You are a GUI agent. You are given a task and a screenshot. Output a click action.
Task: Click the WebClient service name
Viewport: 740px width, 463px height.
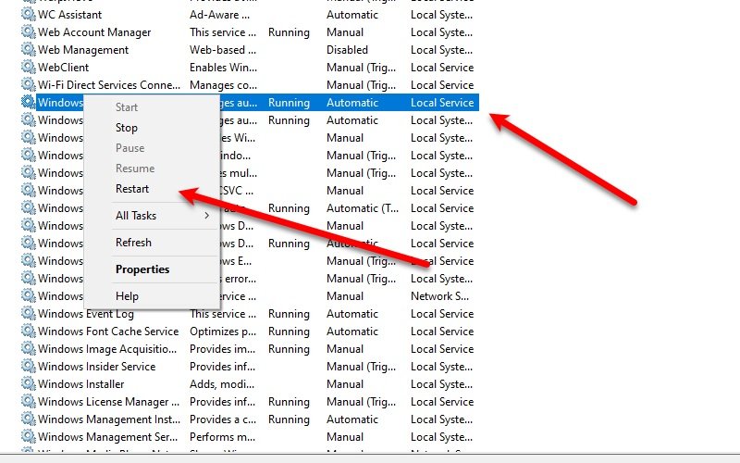[x=63, y=67]
